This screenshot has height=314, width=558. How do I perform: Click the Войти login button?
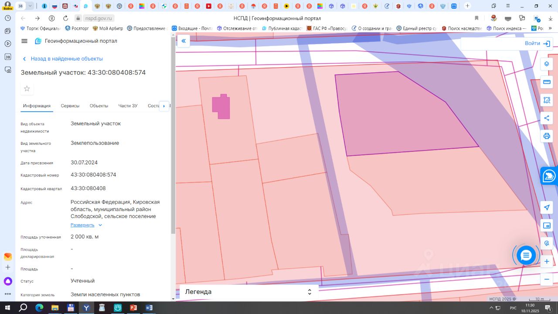coord(538,44)
